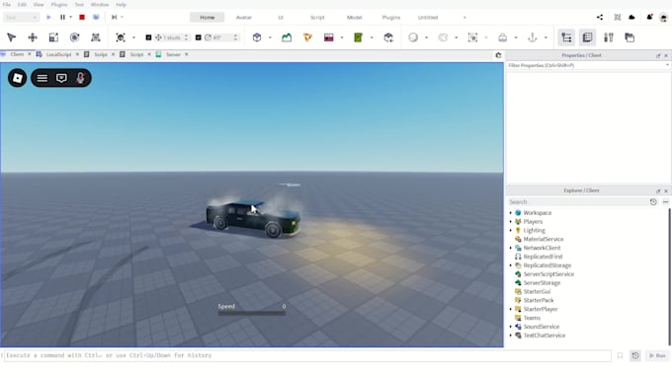The height and width of the screenshot is (378, 672).
Task: Stop the playtest with red square
Action: 82,17
